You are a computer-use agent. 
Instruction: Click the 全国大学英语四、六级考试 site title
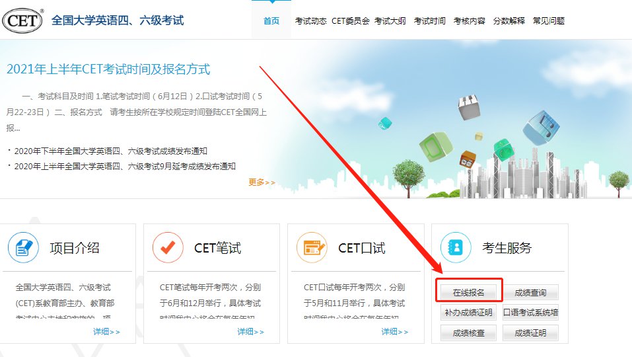118,20
